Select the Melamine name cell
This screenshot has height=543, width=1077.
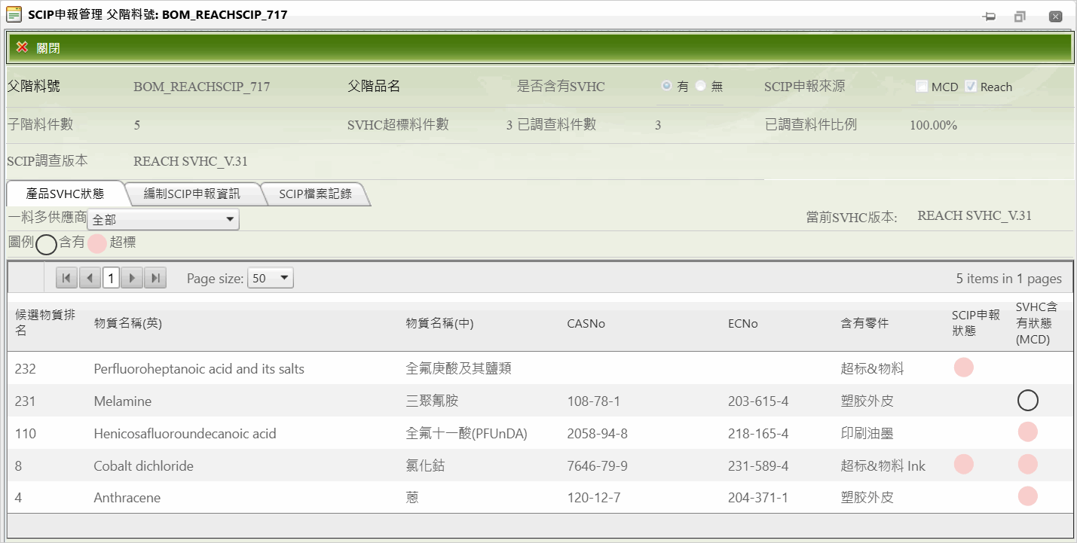pyautogui.click(x=123, y=401)
